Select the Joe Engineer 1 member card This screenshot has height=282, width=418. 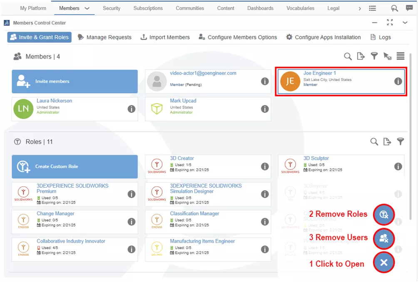[x=341, y=81]
